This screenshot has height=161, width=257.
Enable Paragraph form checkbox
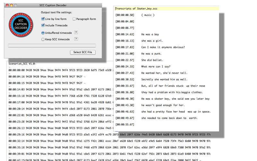(x=74, y=19)
